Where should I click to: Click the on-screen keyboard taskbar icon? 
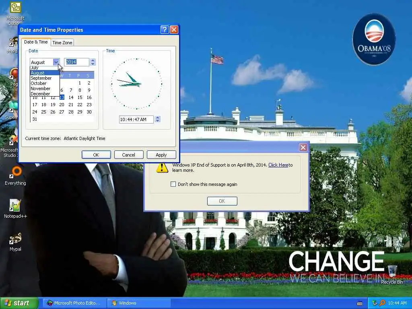click(x=360, y=303)
